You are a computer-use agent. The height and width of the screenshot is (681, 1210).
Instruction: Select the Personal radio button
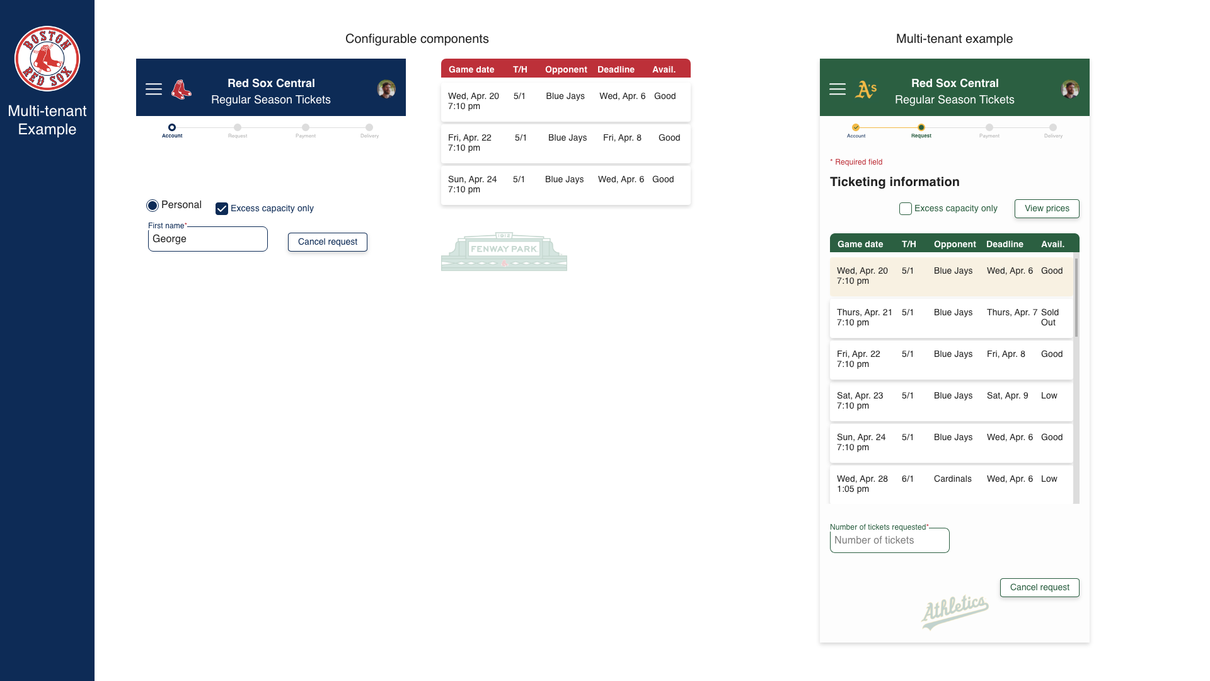click(x=153, y=206)
